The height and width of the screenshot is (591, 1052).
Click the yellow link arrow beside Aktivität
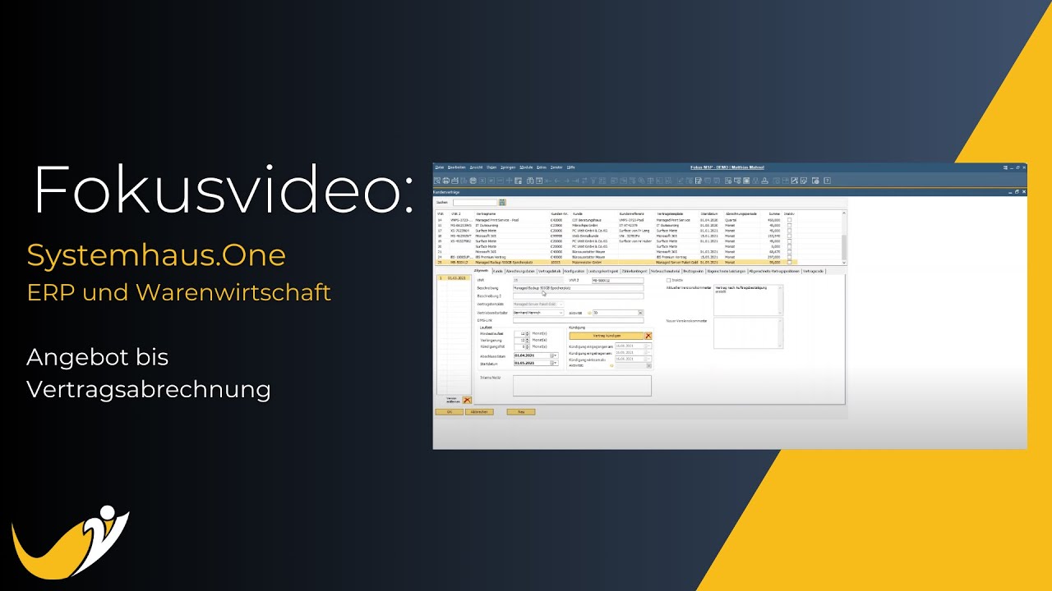[588, 313]
